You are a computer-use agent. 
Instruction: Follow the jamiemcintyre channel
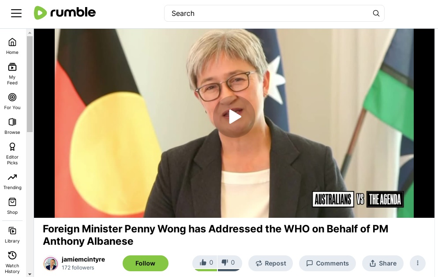145,263
